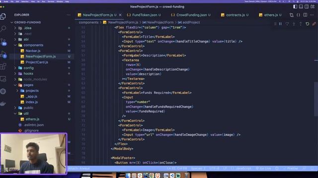Click the source control compare changes icon
Screen dimensions: 318x178
coord(292,15)
